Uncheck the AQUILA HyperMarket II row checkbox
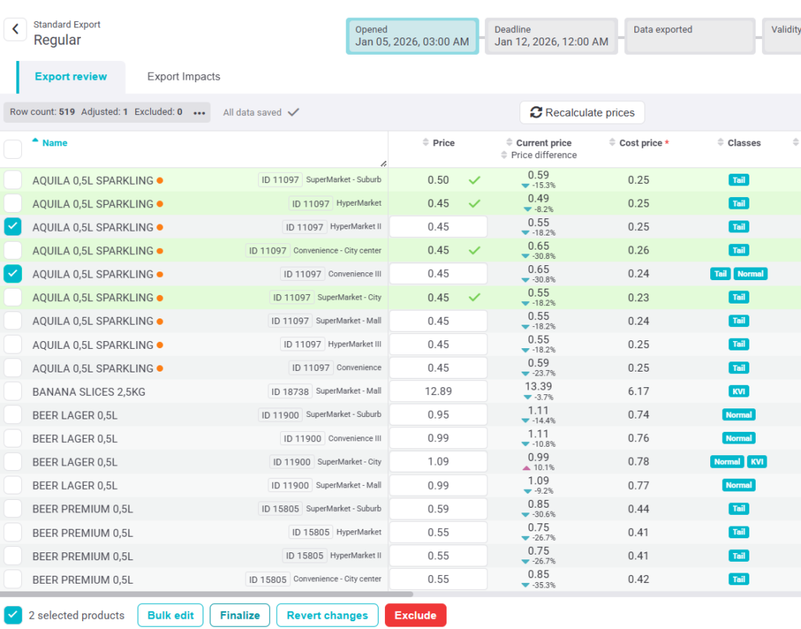The height and width of the screenshot is (629, 801). click(13, 227)
